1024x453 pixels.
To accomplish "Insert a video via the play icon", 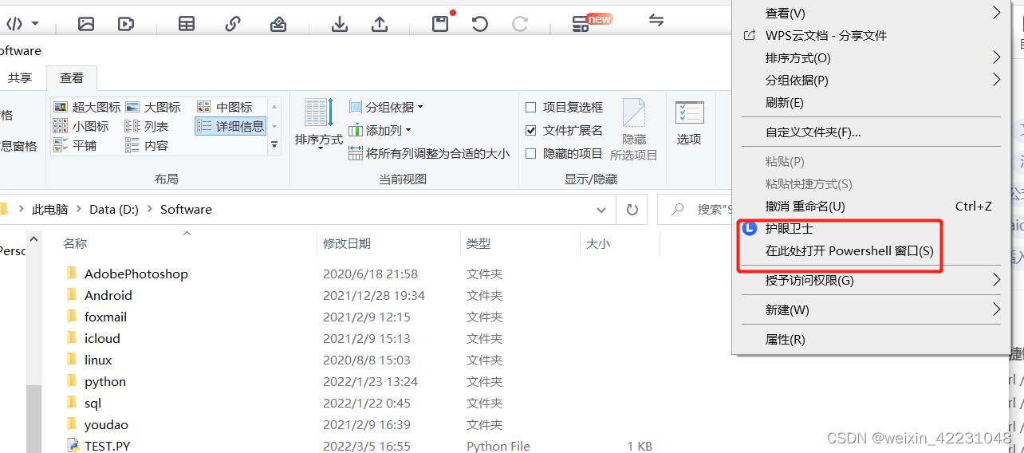I will click(126, 24).
